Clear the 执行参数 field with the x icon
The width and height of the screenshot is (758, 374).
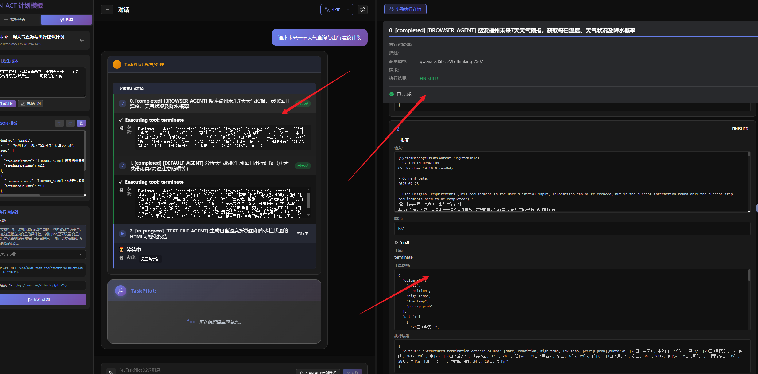coord(80,255)
